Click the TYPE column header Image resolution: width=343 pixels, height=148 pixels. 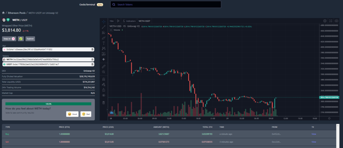(x=8, y=127)
